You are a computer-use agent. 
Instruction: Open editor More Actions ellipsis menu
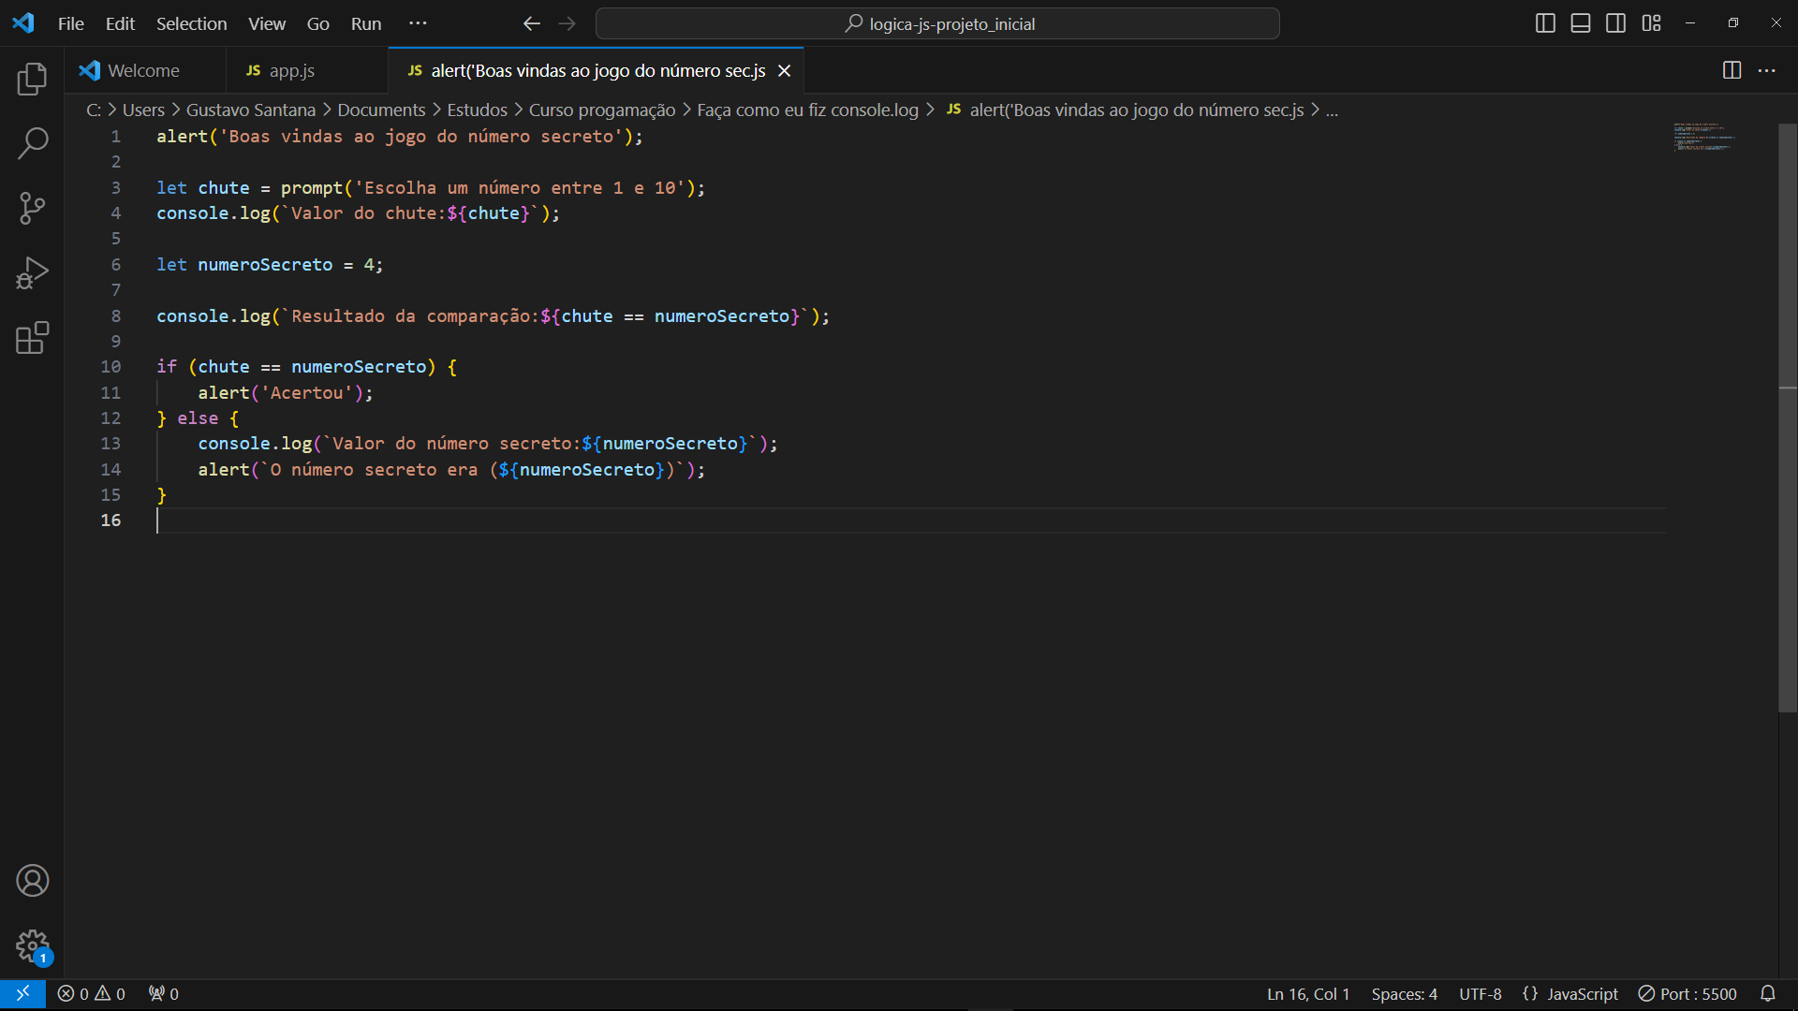[1767, 71]
